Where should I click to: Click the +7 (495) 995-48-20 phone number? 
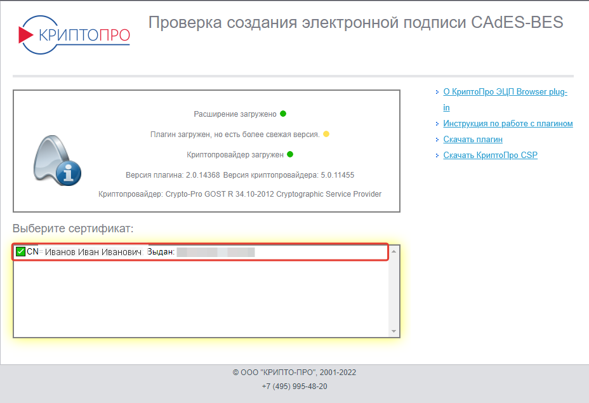click(294, 386)
